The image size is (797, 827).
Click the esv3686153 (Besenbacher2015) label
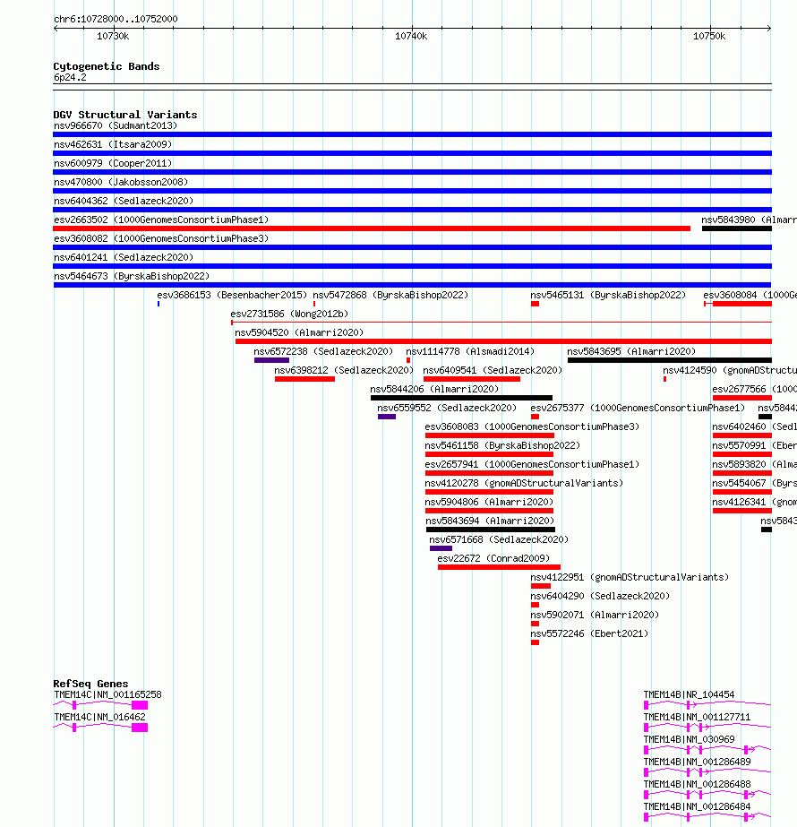coord(232,295)
